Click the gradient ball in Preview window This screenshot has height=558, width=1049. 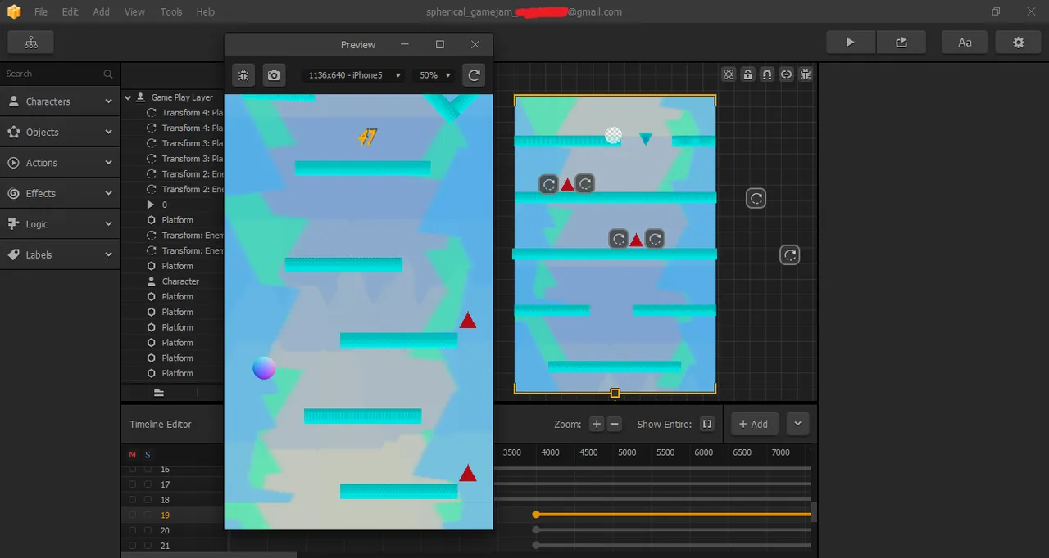pyautogui.click(x=264, y=368)
